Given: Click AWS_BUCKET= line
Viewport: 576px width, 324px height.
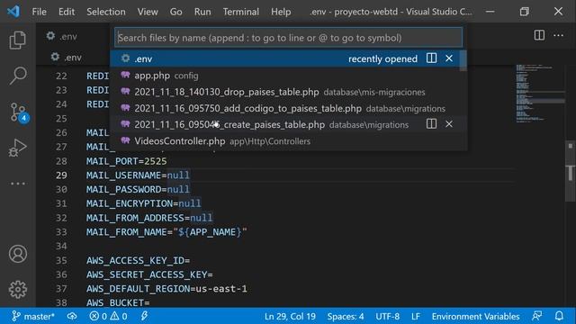Looking at the screenshot, I should pos(118,302).
